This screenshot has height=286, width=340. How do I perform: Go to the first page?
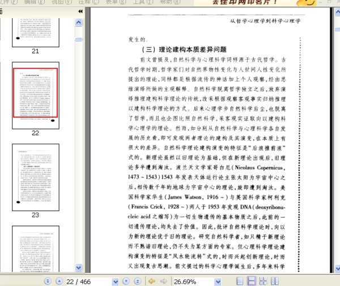48,281
